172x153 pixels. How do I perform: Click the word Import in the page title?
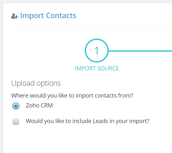tap(32, 16)
